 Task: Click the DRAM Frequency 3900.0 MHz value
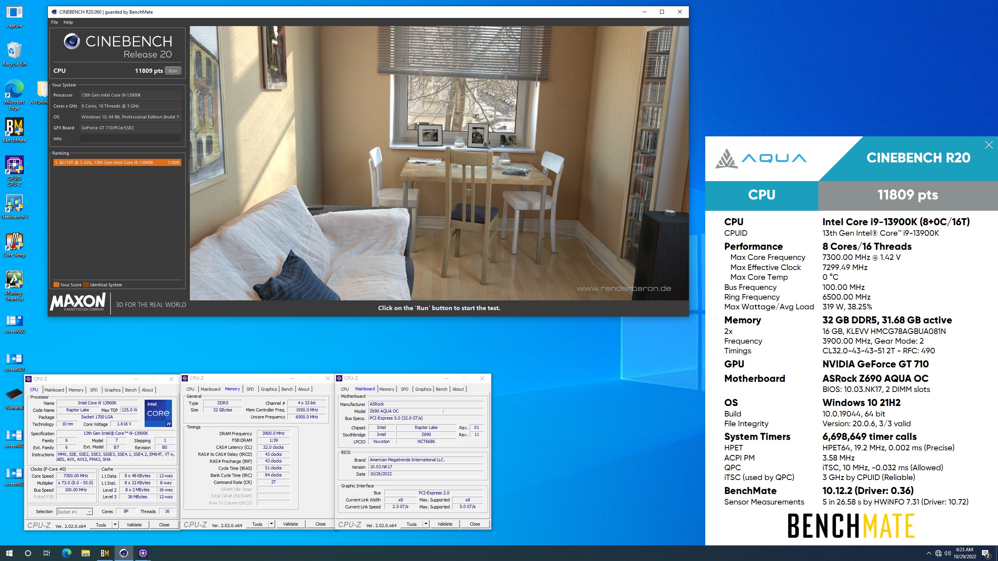point(273,433)
